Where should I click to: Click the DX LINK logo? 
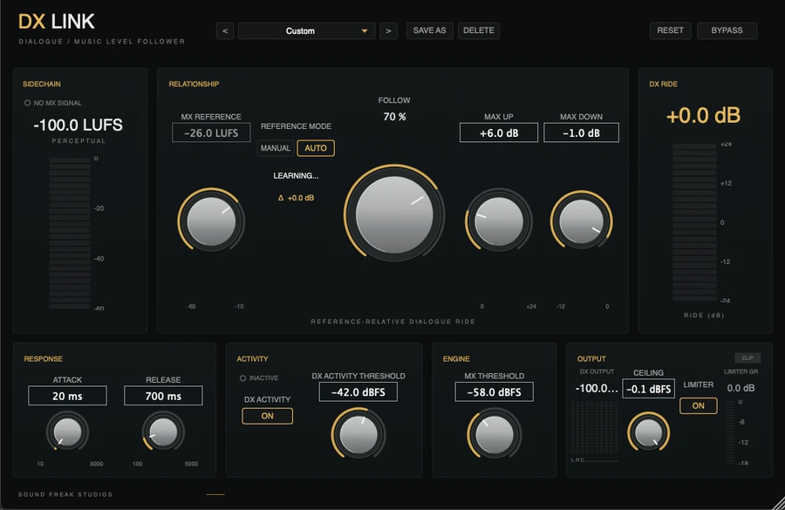pos(56,22)
